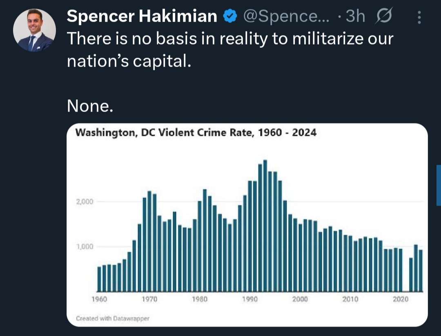
Task: Click the 1990 x-axis label
Action: [x=250, y=299]
